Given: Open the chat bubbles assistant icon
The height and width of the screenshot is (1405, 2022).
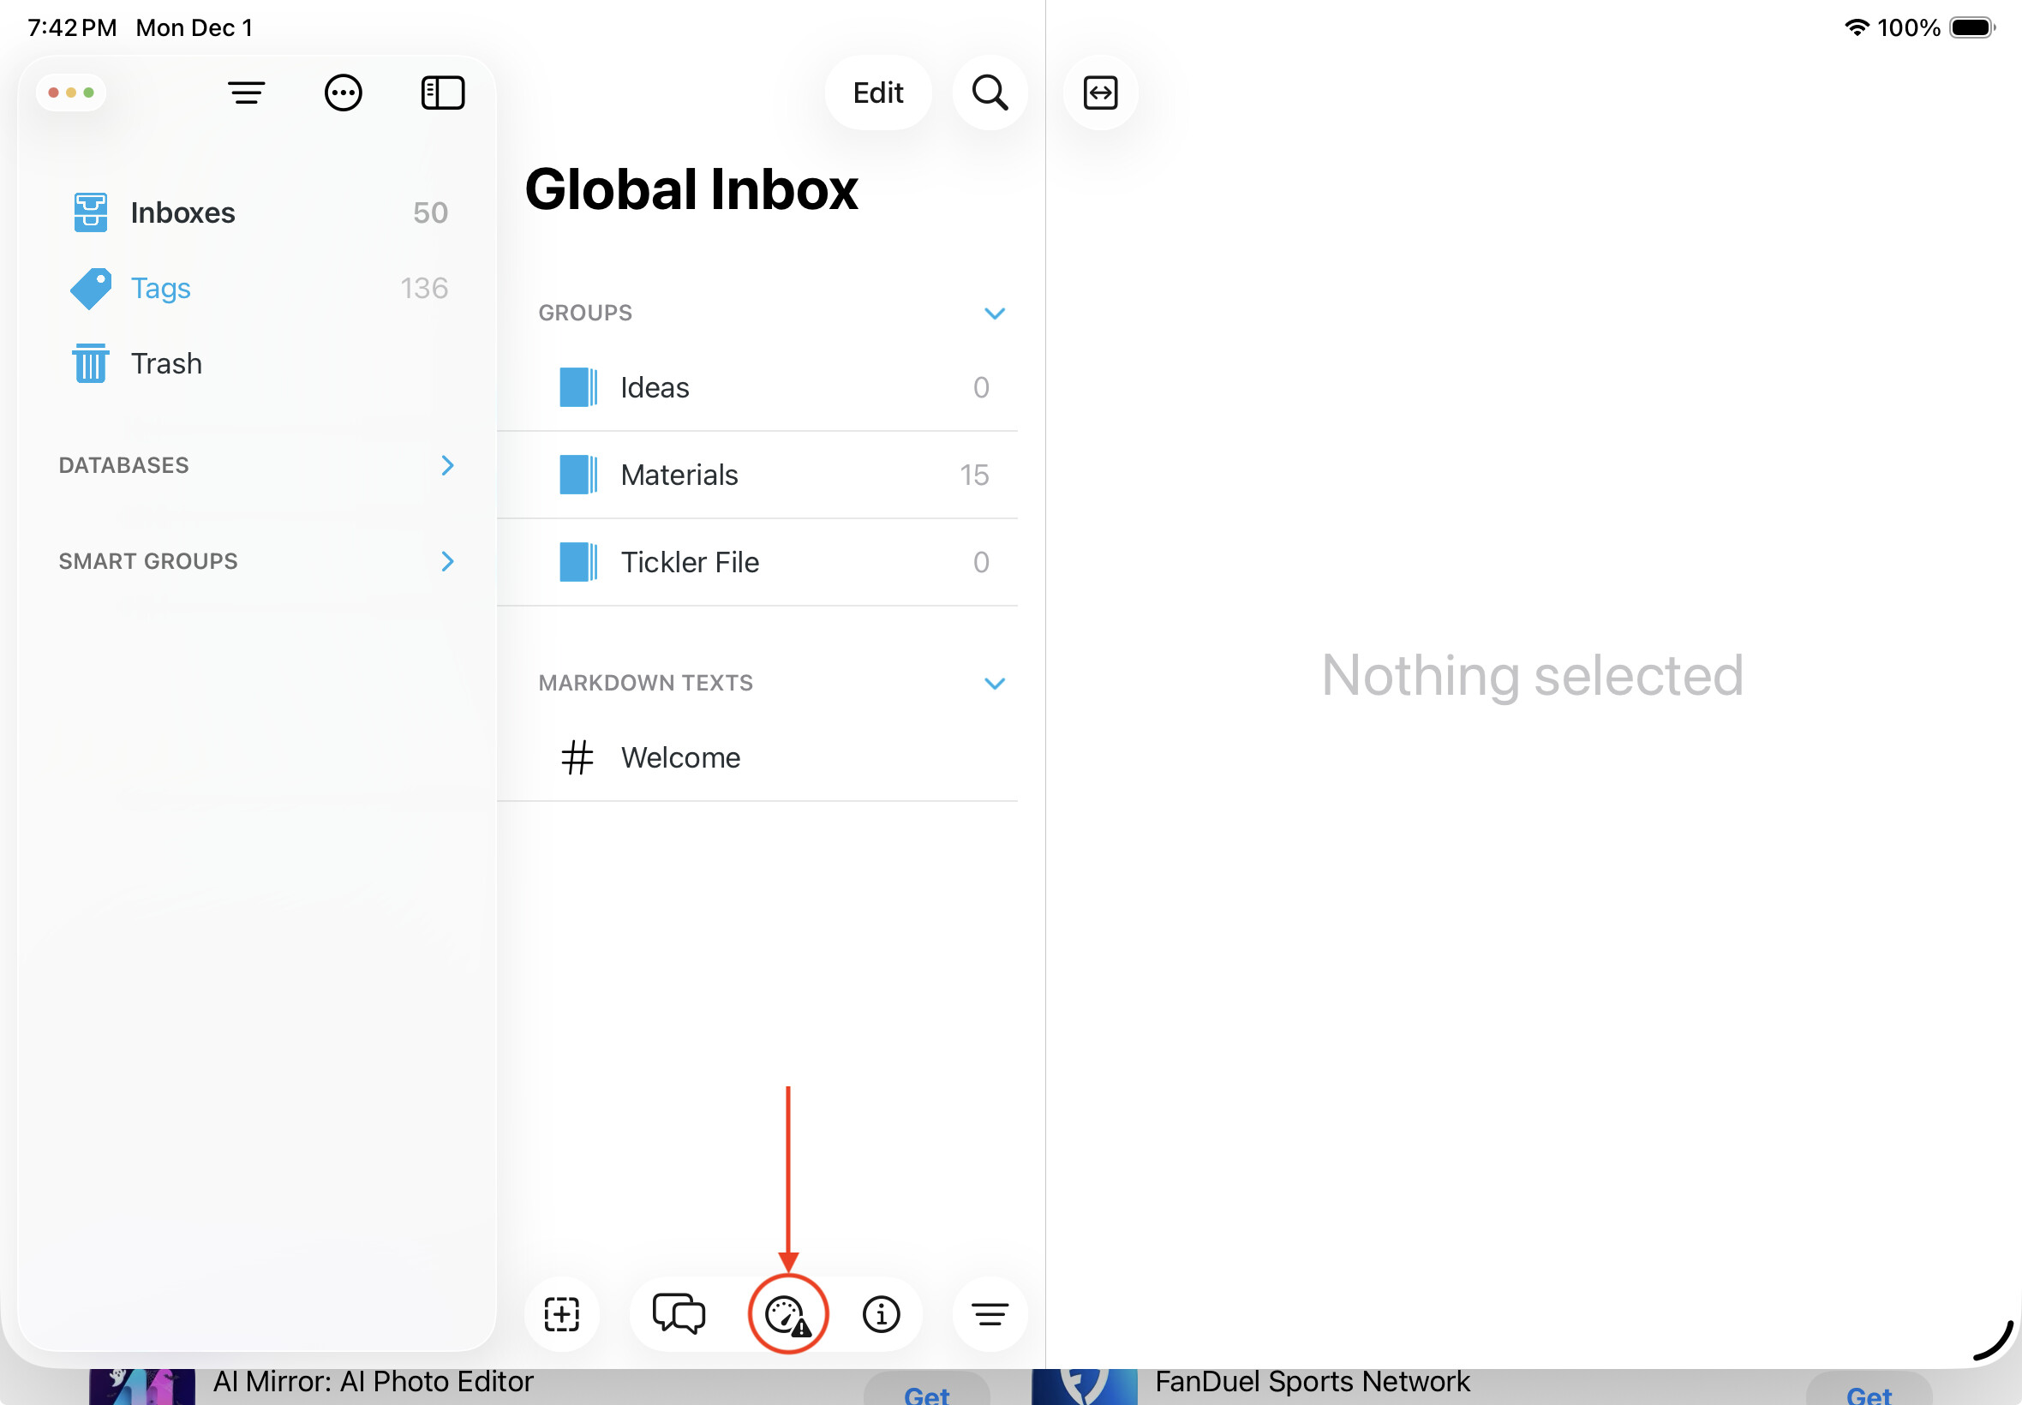Looking at the screenshot, I should click(x=679, y=1314).
